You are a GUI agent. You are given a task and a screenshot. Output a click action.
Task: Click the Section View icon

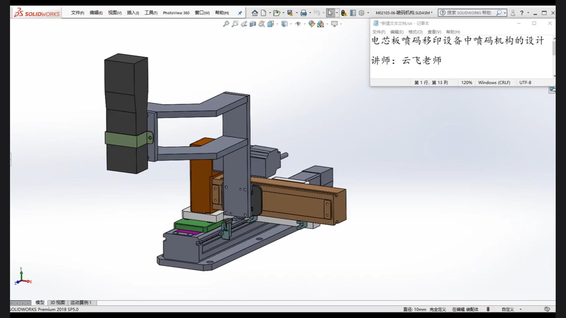(x=253, y=24)
